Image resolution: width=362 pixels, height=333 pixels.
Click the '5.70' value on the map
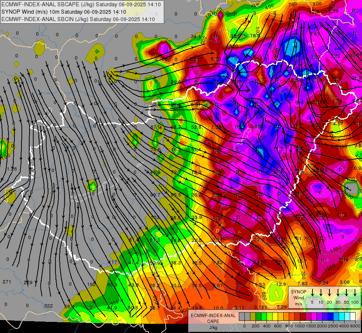click(216, 59)
